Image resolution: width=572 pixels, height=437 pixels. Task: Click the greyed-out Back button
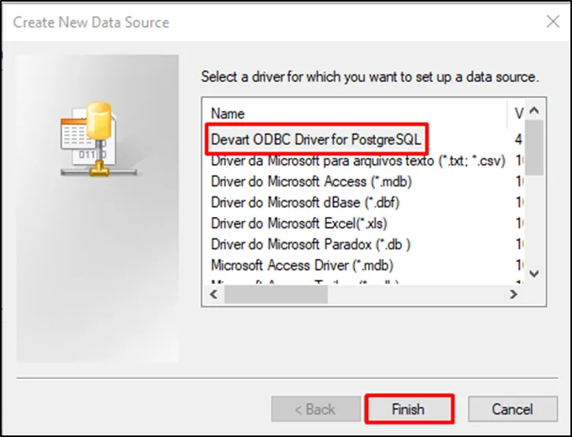pos(315,409)
